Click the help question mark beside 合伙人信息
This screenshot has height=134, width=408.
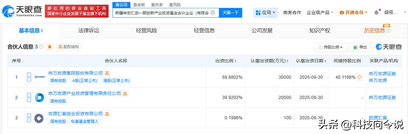pyautogui.click(x=41, y=47)
